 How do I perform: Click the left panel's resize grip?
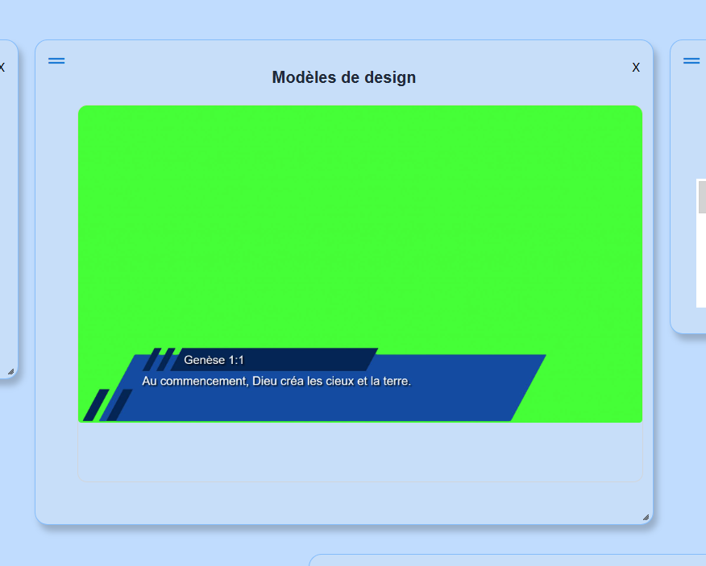coord(10,371)
